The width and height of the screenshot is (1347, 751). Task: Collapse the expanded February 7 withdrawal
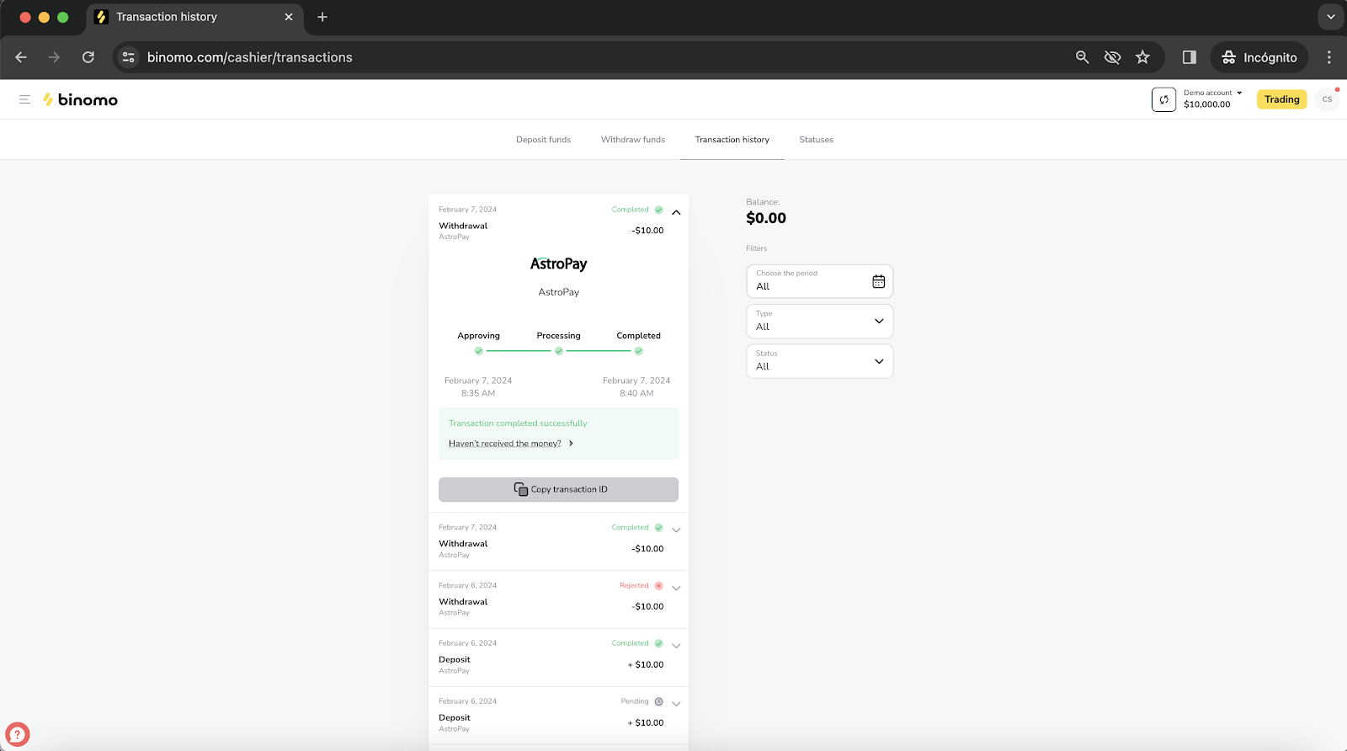[x=676, y=212]
